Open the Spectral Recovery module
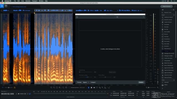 (x=168, y=70)
